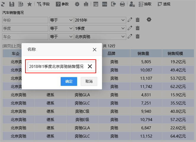Delete the 车企 filter row
This screenshot has width=196, height=142.
pos(137,36)
